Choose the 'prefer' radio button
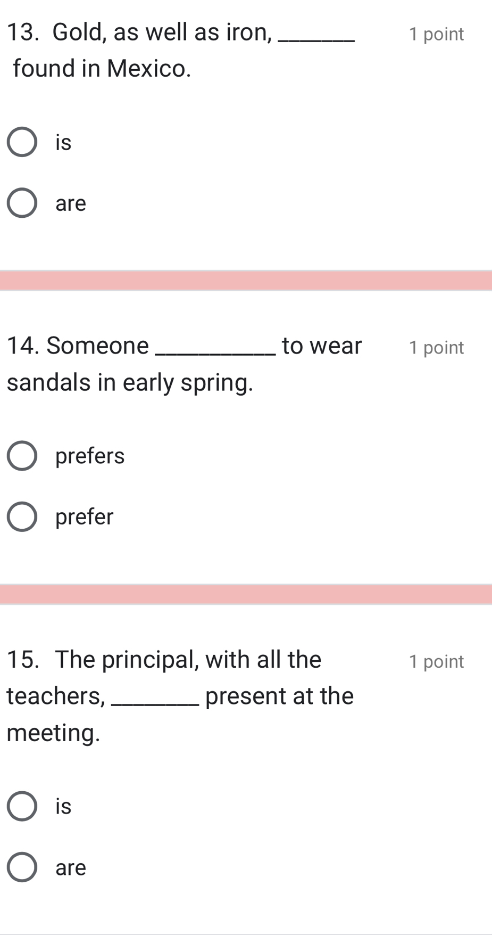Screen dimensions: 492x935 22,516
